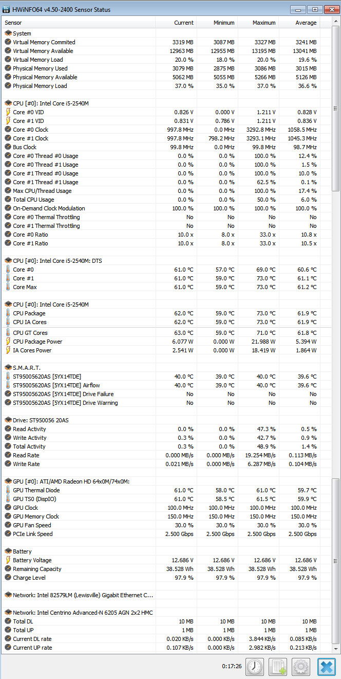Screen dimensions: 341x679
Task: Open sensor settings gear icon
Action: tap(301, 667)
